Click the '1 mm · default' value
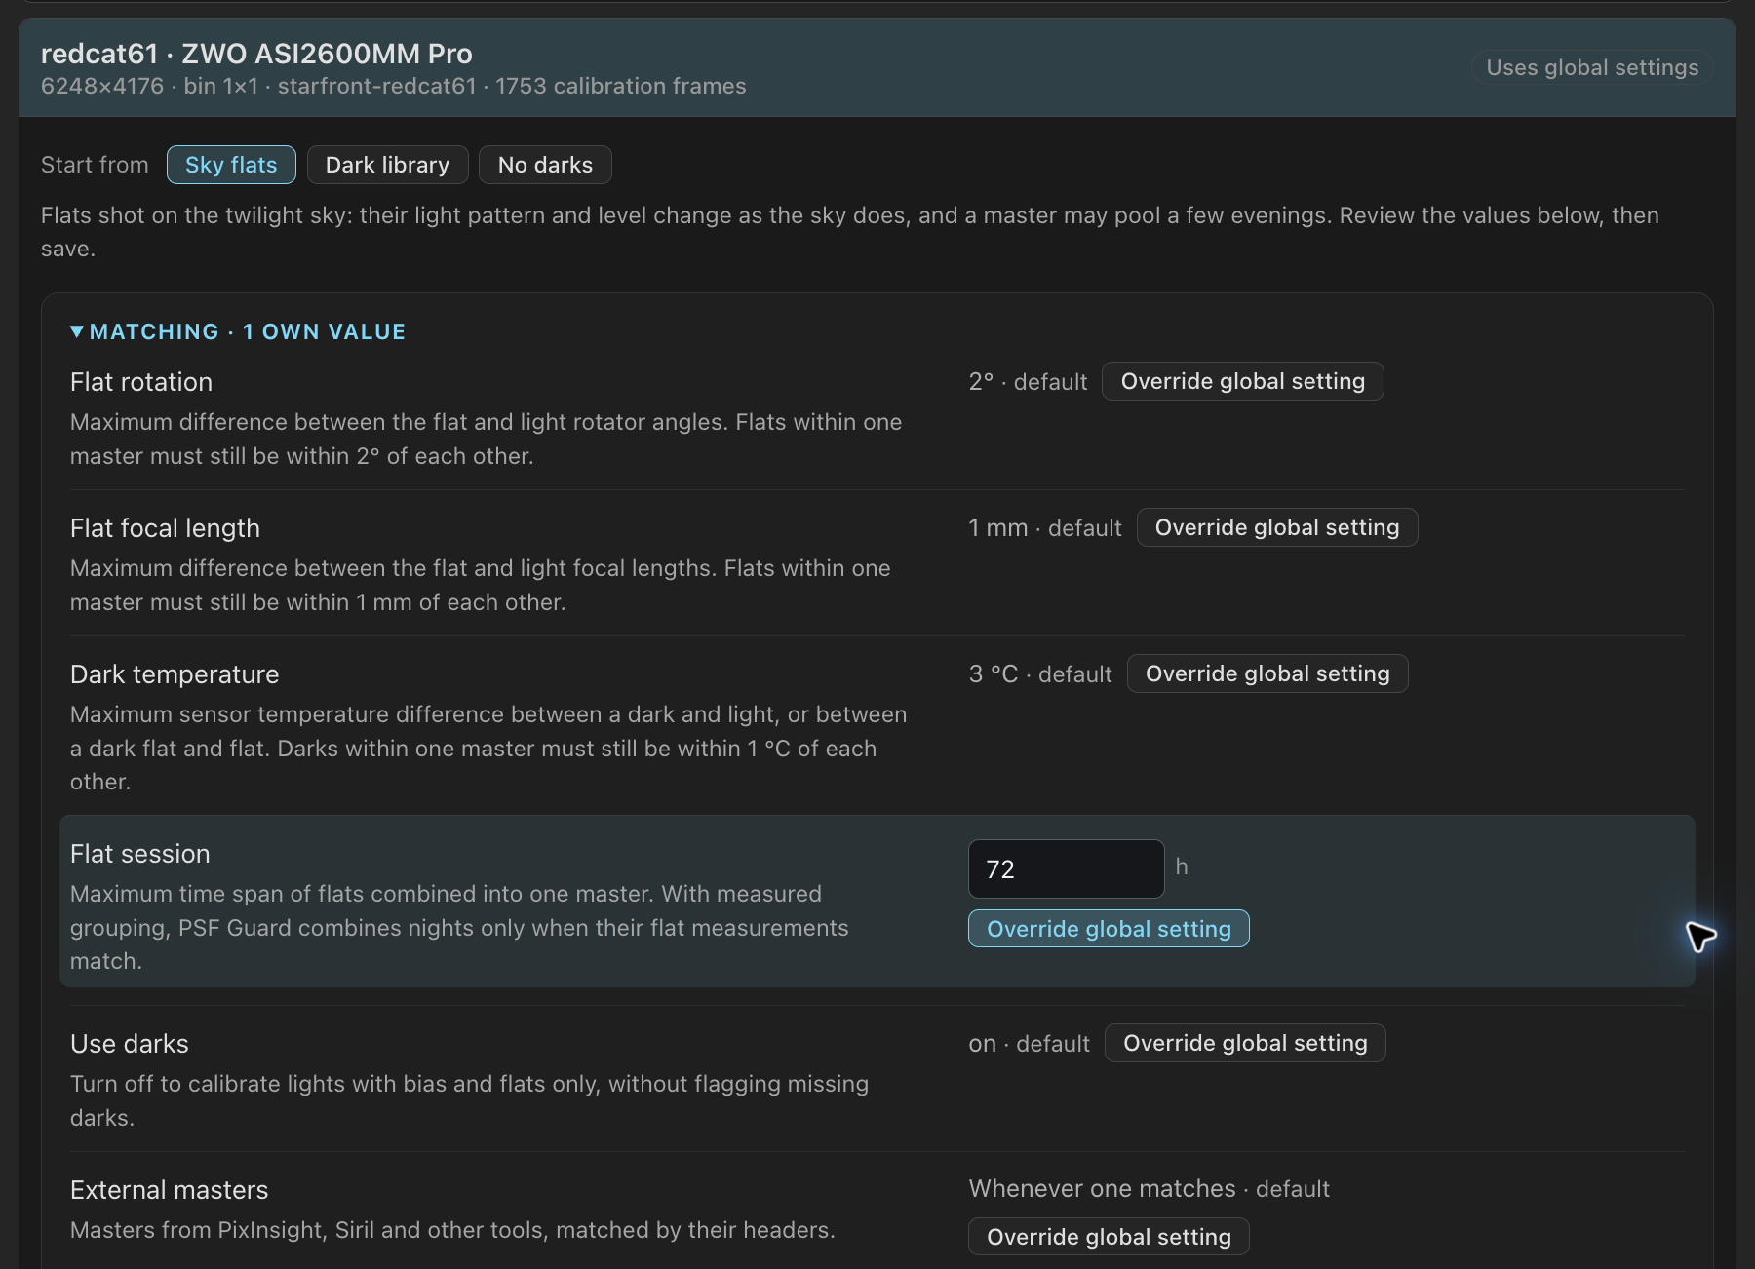 click(x=1045, y=528)
